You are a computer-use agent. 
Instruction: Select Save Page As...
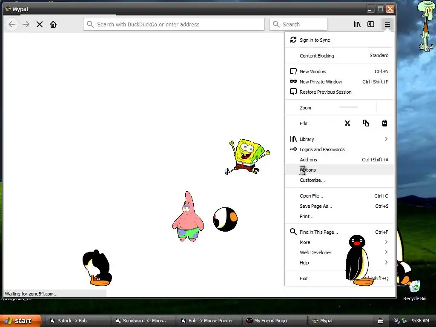coord(339,206)
